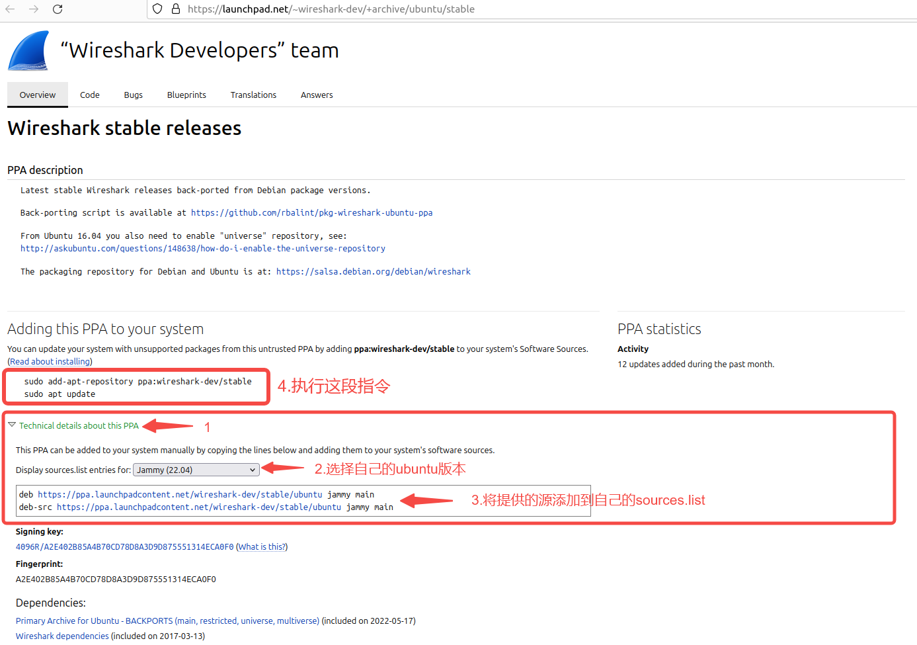Image resolution: width=917 pixels, height=645 pixels.
Task: Click the Adding this PPA to your system heading
Action: pos(105,329)
